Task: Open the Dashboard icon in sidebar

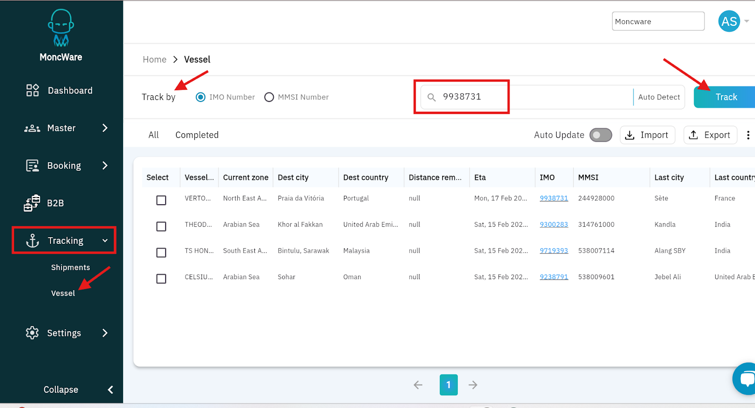Action: pos(33,90)
